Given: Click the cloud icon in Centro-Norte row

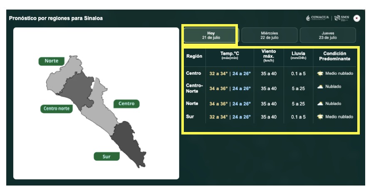Looking at the screenshot, I should [x=320, y=87].
